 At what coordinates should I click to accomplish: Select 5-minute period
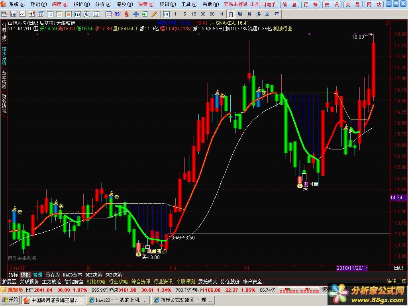184,14
